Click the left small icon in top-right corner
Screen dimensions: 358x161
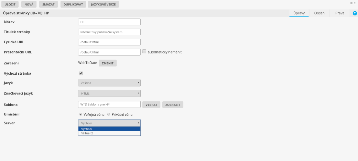pyautogui.click(x=351, y=3)
